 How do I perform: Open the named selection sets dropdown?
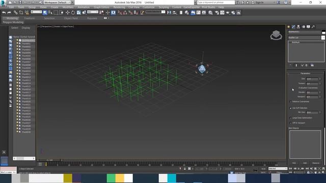click(155, 12)
